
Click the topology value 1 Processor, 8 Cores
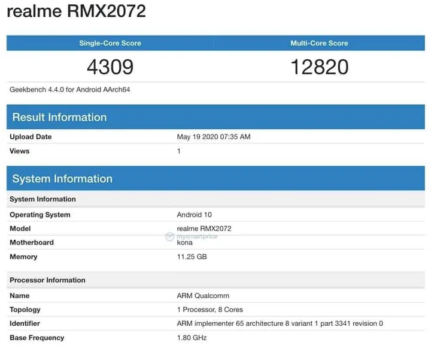click(210, 310)
